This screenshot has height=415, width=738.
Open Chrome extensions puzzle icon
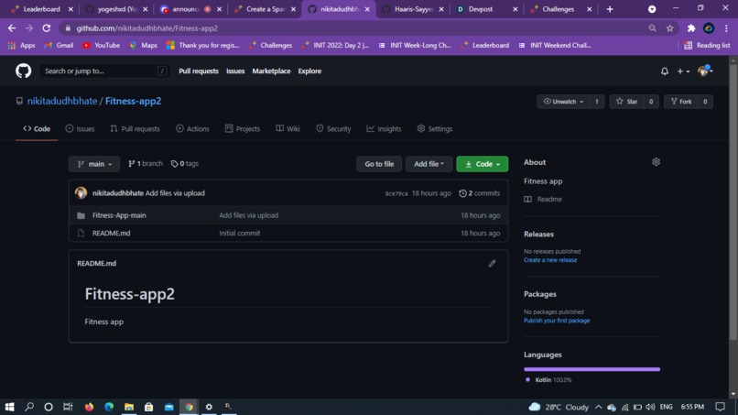[691, 28]
